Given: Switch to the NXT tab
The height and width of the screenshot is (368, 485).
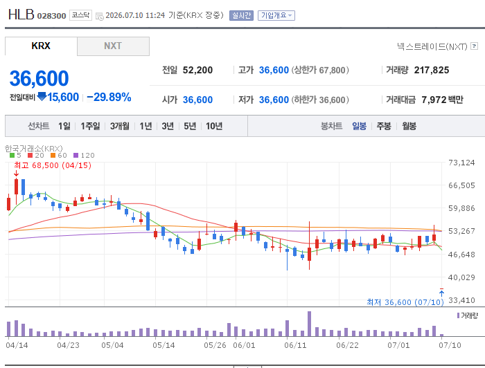Looking at the screenshot, I should pos(113,46).
